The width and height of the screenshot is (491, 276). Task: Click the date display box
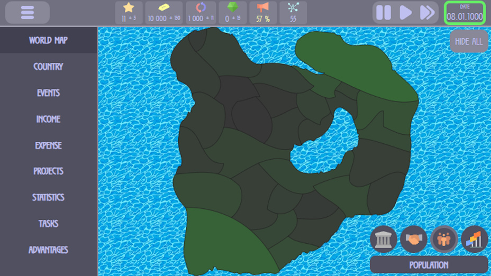[465, 13]
